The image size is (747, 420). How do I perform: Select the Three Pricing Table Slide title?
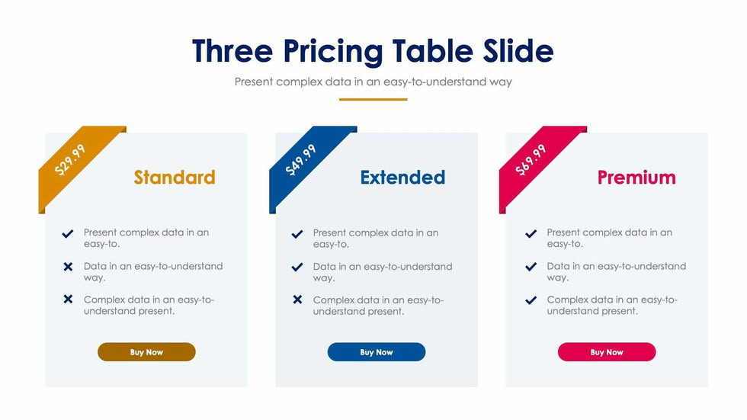(373, 51)
